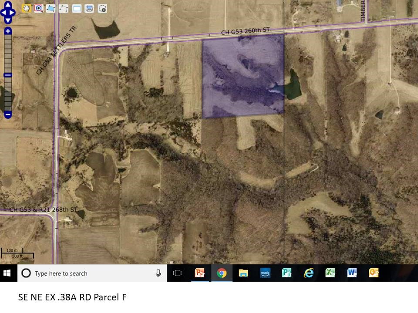Viewport: 418px width, 313px height.
Task: Choose the measure distance line tool
Action: pyautogui.click(x=64, y=8)
